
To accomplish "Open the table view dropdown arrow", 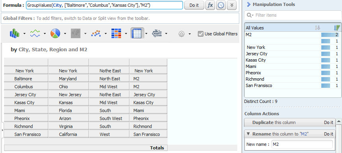I will (147, 33).
